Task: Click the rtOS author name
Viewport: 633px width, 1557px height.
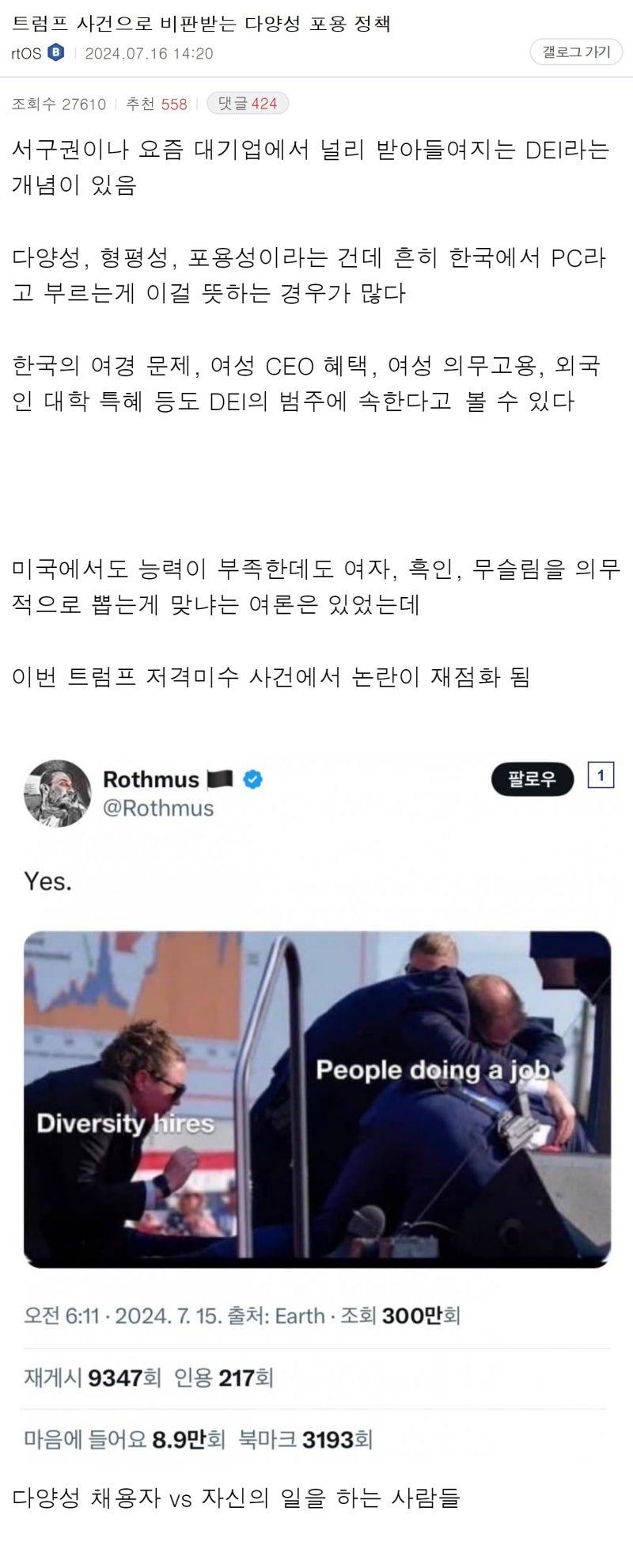Action: tap(26, 54)
